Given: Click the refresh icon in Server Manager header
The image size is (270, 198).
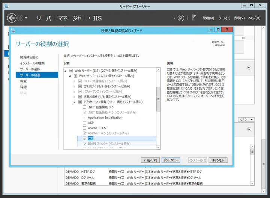Looking at the screenshot, I should (x=181, y=18).
